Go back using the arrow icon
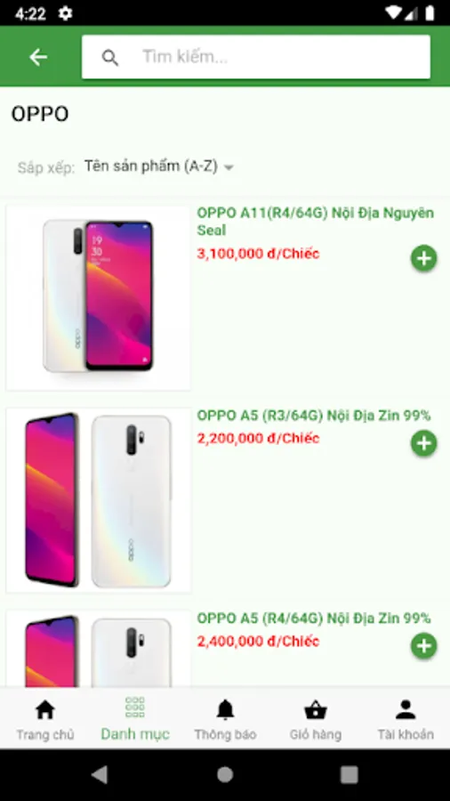The height and width of the screenshot is (801, 450). tap(38, 57)
